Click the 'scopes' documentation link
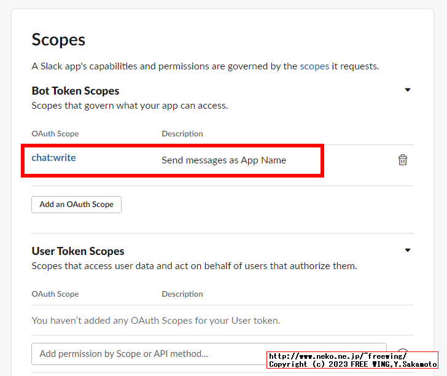 tap(314, 66)
